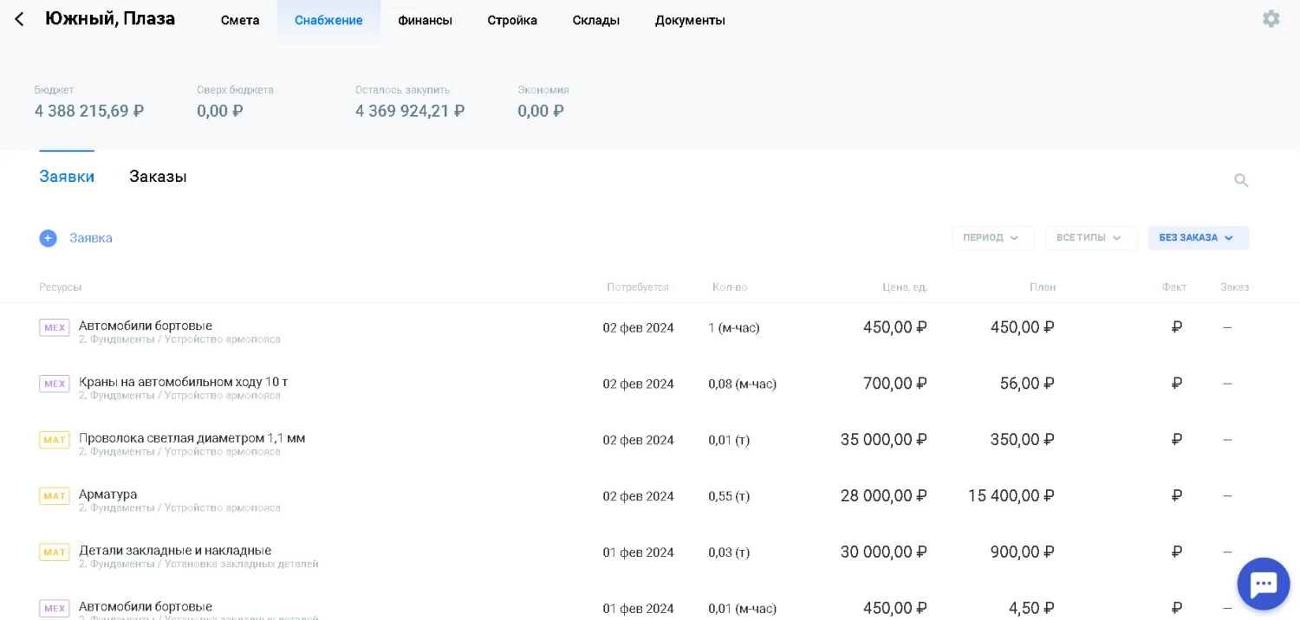Click the blue plus icon for new Заявка
Image resolution: width=1300 pixels, height=620 pixels.
point(48,238)
